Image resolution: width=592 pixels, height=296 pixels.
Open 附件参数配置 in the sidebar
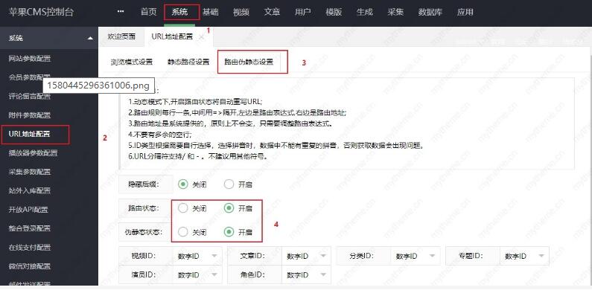pyautogui.click(x=30, y=115)
